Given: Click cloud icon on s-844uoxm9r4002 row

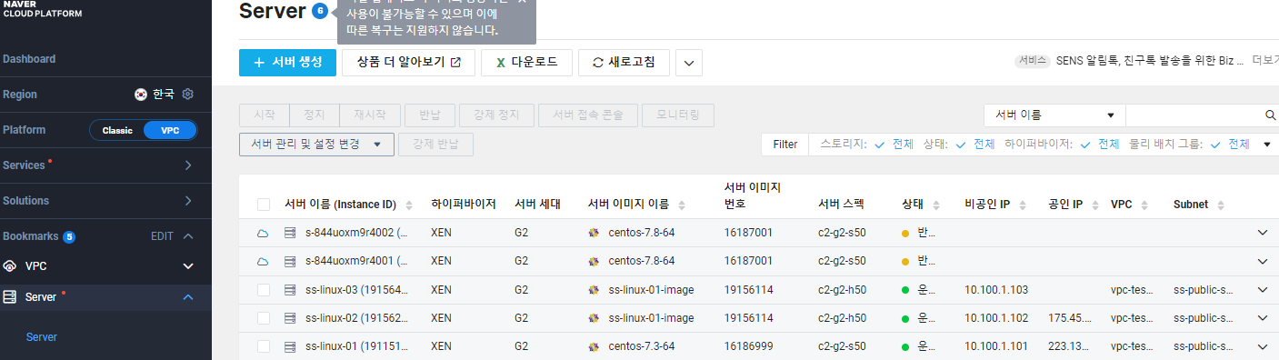Looking at the screenshot, I should point(263,233).
